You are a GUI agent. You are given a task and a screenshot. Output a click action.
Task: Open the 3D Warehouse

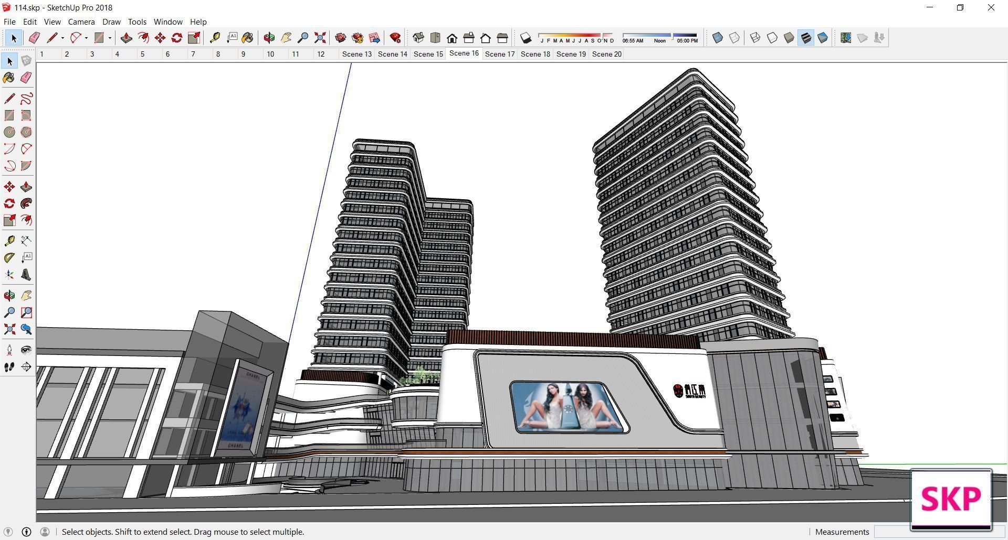(x=341, y=38)
